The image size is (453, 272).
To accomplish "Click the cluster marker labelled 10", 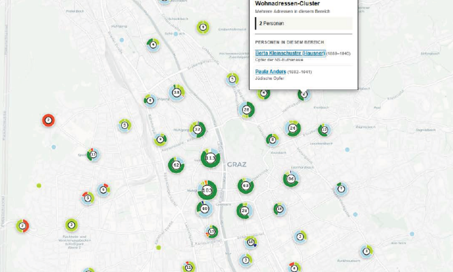I will [251, 242].
